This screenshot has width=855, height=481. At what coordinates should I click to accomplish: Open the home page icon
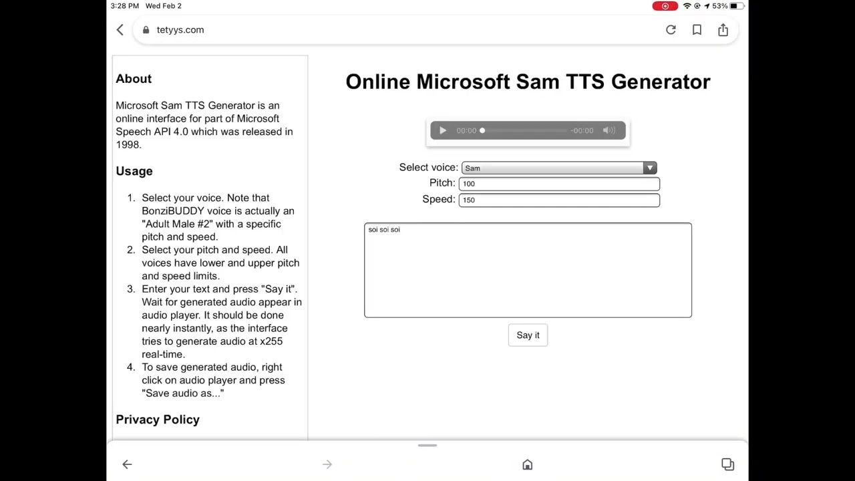tap(528, 464)
